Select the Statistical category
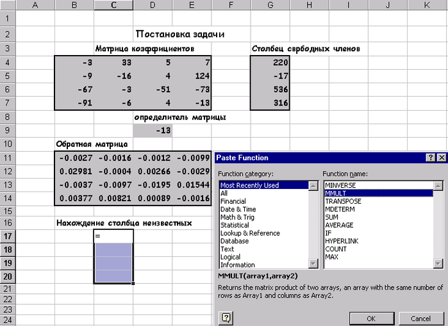The height and width of the screenshot is (326, 448). pyautogui.click(x=264, y=225)
